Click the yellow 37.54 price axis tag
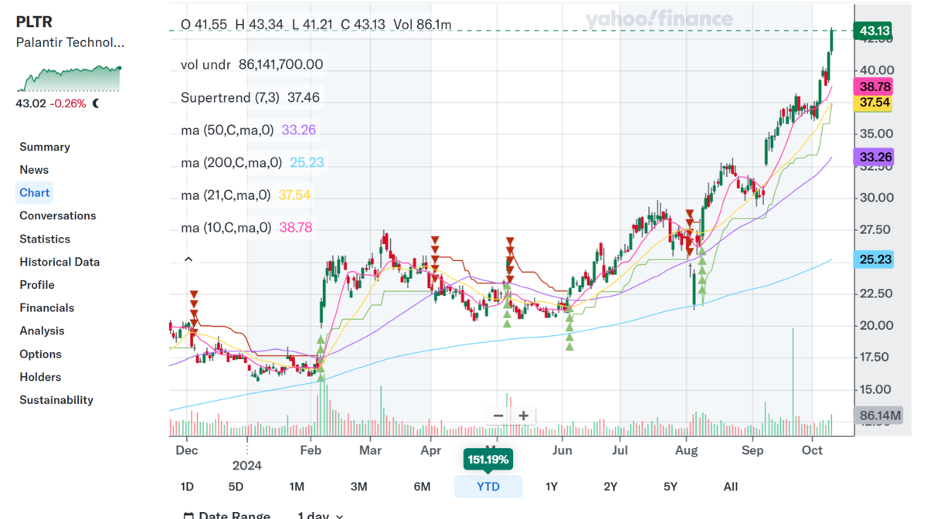 874,103
